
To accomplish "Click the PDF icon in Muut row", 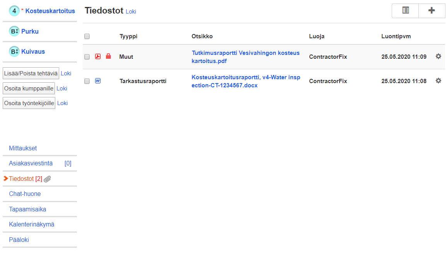I will [x=98, y=57].
